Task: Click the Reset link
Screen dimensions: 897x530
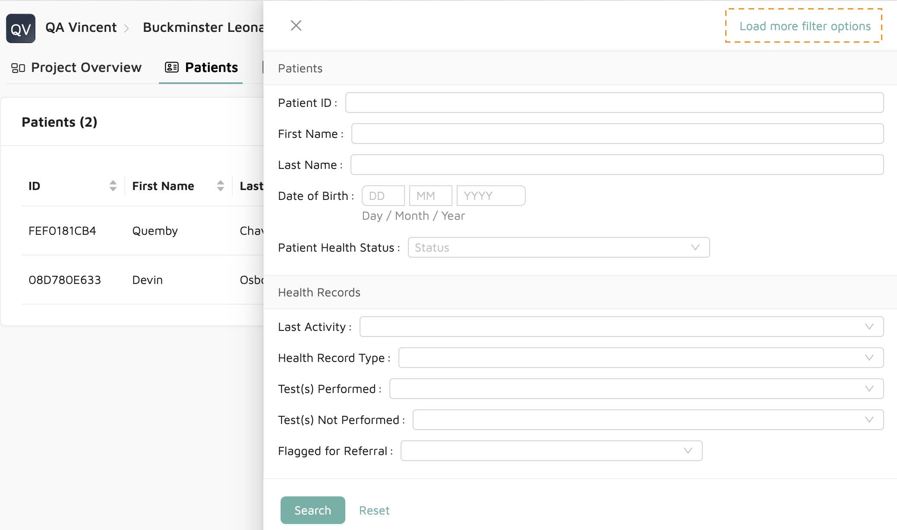Action: coord(374,511)
